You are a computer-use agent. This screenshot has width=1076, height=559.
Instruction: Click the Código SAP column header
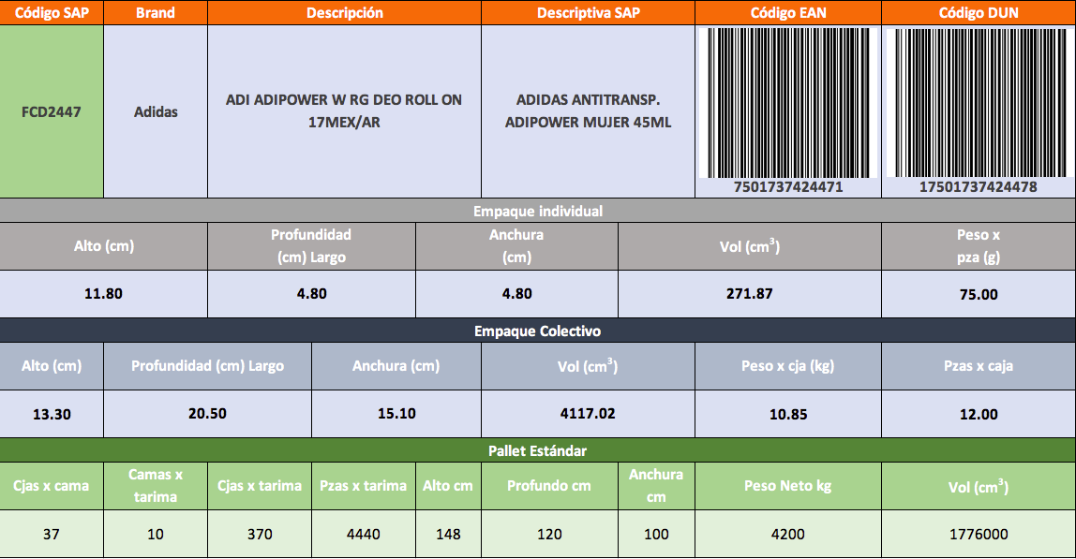pos(52,12)
